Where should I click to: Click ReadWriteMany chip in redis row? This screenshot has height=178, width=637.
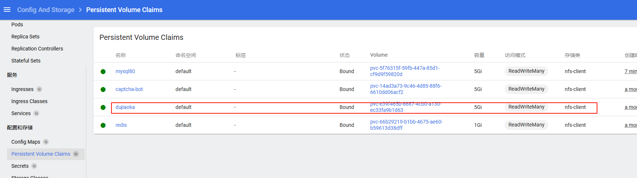coord(526,125)
